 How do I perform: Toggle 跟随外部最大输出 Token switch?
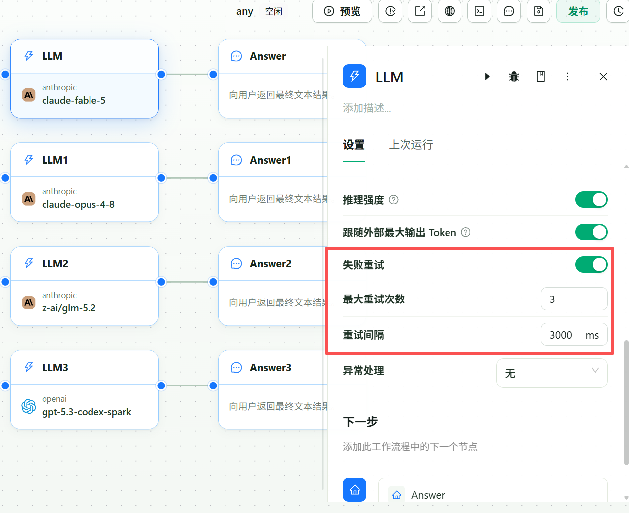pos(591,232)
